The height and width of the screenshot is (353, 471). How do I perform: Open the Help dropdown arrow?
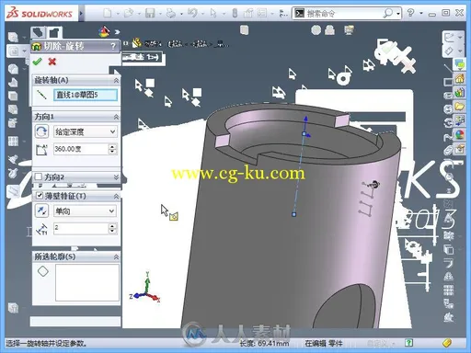click(x=421, y=13)
